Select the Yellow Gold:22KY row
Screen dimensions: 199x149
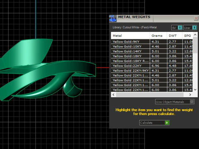[152, 66]
